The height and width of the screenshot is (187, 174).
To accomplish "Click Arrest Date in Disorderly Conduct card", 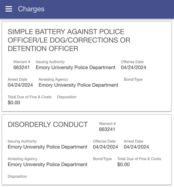I will tap(136, 147).
